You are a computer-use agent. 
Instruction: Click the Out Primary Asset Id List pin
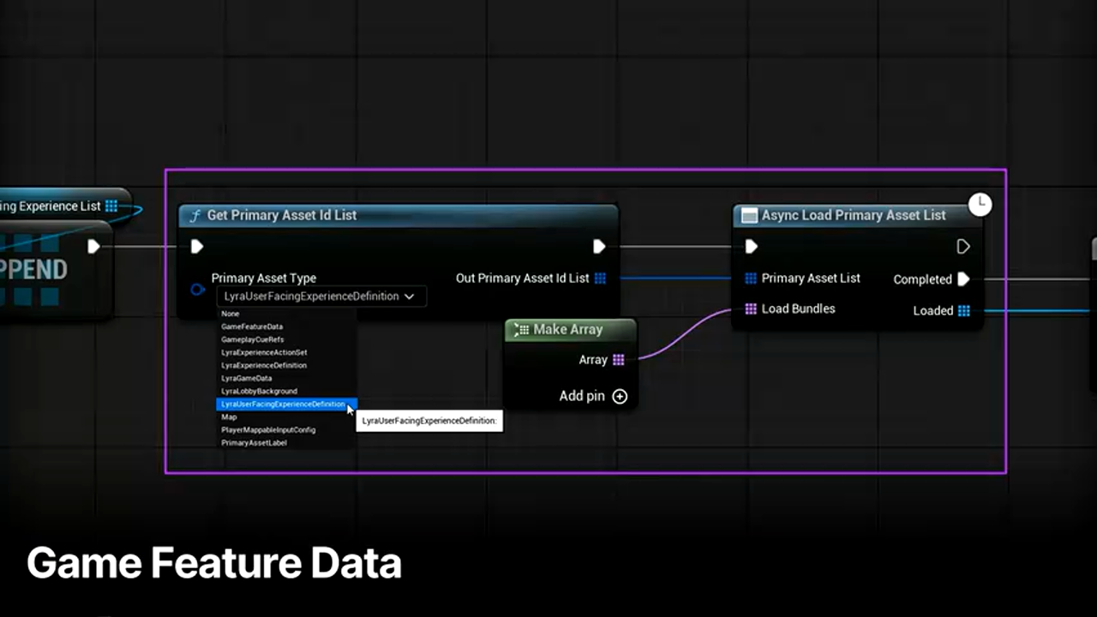[600, 279]
